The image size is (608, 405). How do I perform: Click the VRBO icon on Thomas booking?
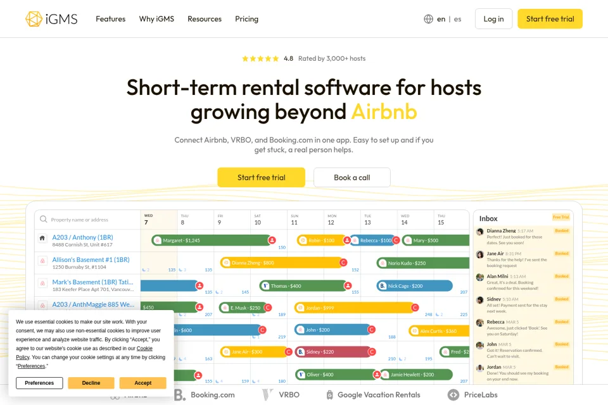[x=265, y=286]
